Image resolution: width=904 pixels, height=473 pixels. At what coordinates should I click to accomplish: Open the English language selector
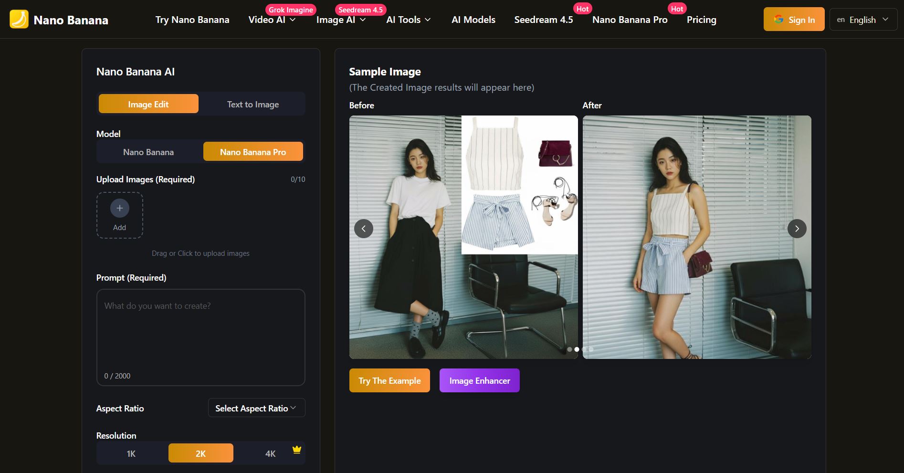(863, 20)
